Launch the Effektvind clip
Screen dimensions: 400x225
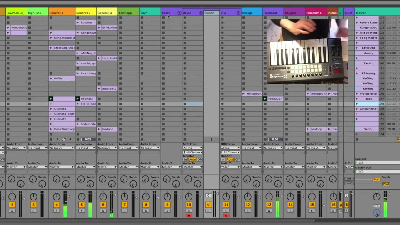(99, 27)
